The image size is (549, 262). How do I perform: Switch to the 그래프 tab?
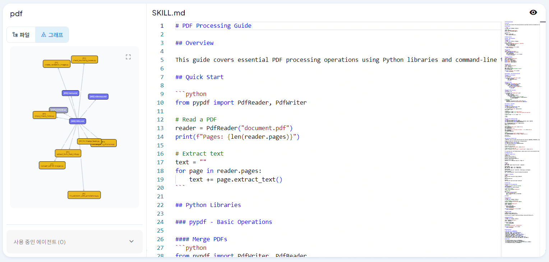[x=52, y=35]
